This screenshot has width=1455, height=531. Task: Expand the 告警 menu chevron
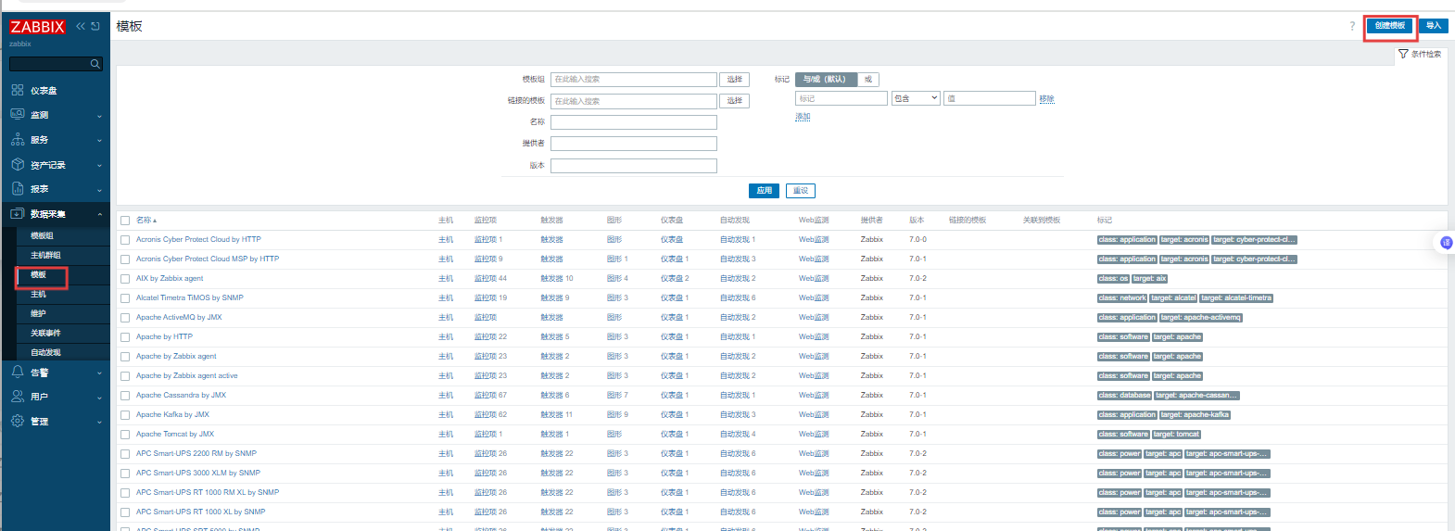point(99,373)
